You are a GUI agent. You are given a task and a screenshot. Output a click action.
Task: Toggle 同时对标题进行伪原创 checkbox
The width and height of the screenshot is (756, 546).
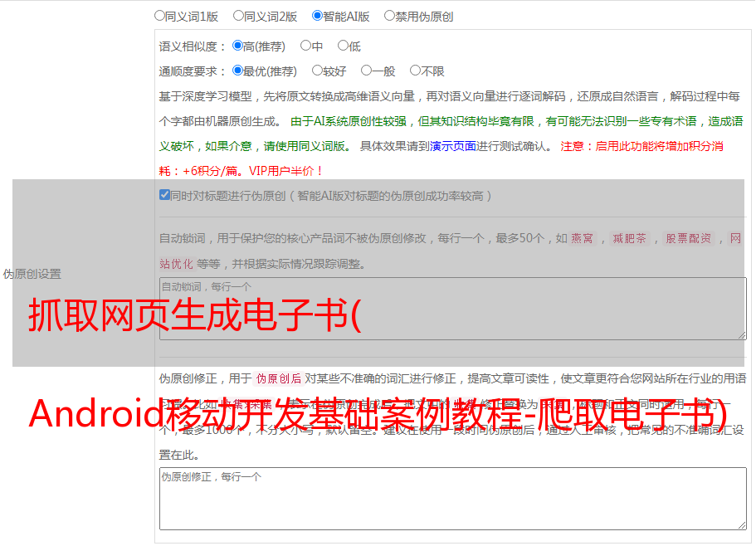click(x=164, y=195)
